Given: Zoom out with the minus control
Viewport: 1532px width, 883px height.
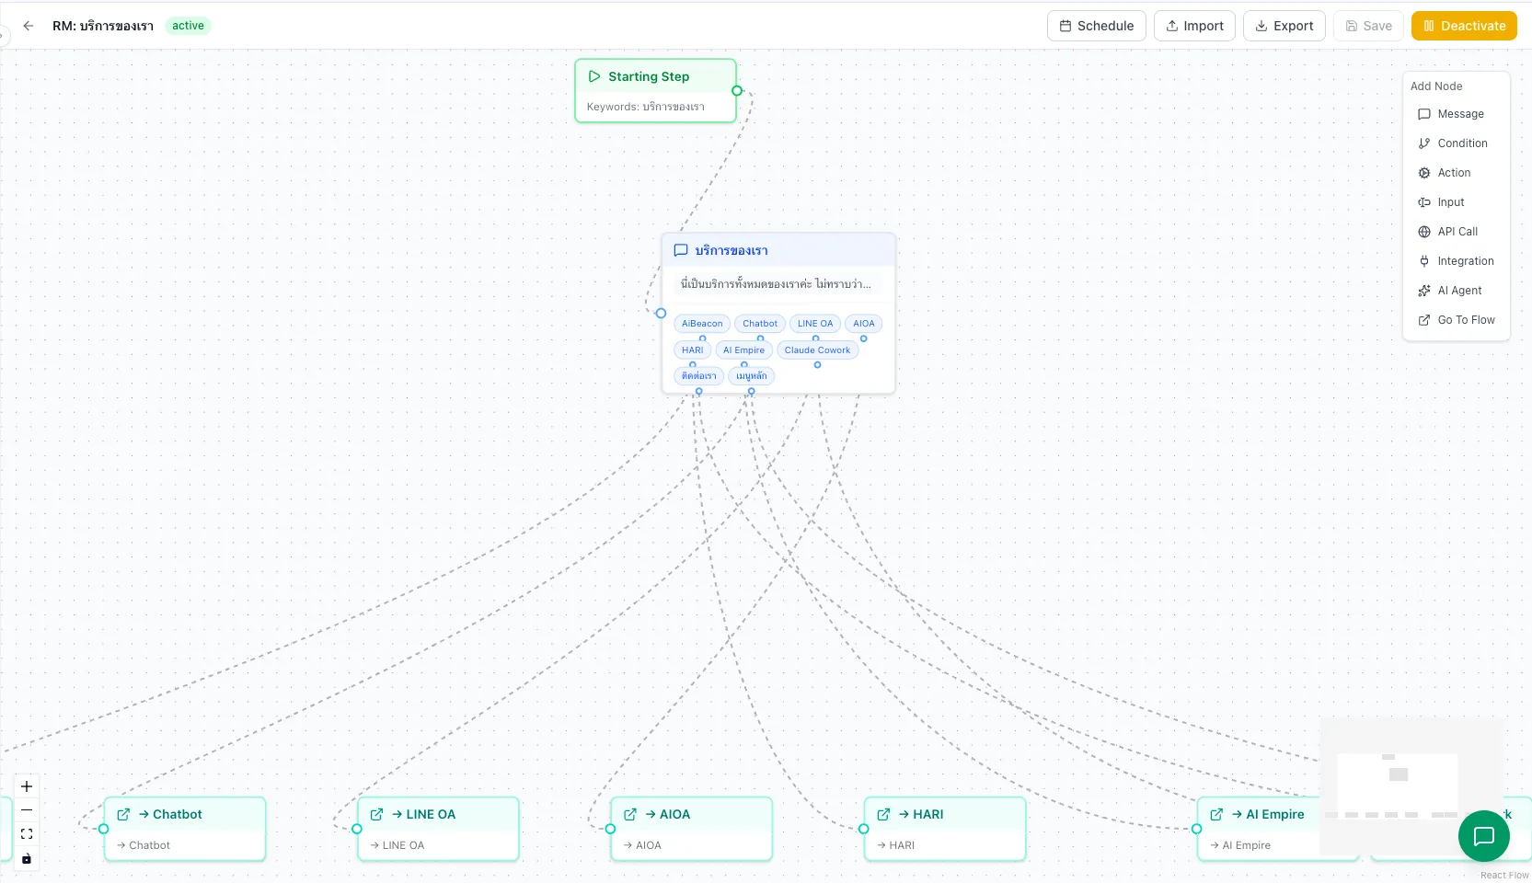Looking at the screenshot, I should (x=27, y=810).
